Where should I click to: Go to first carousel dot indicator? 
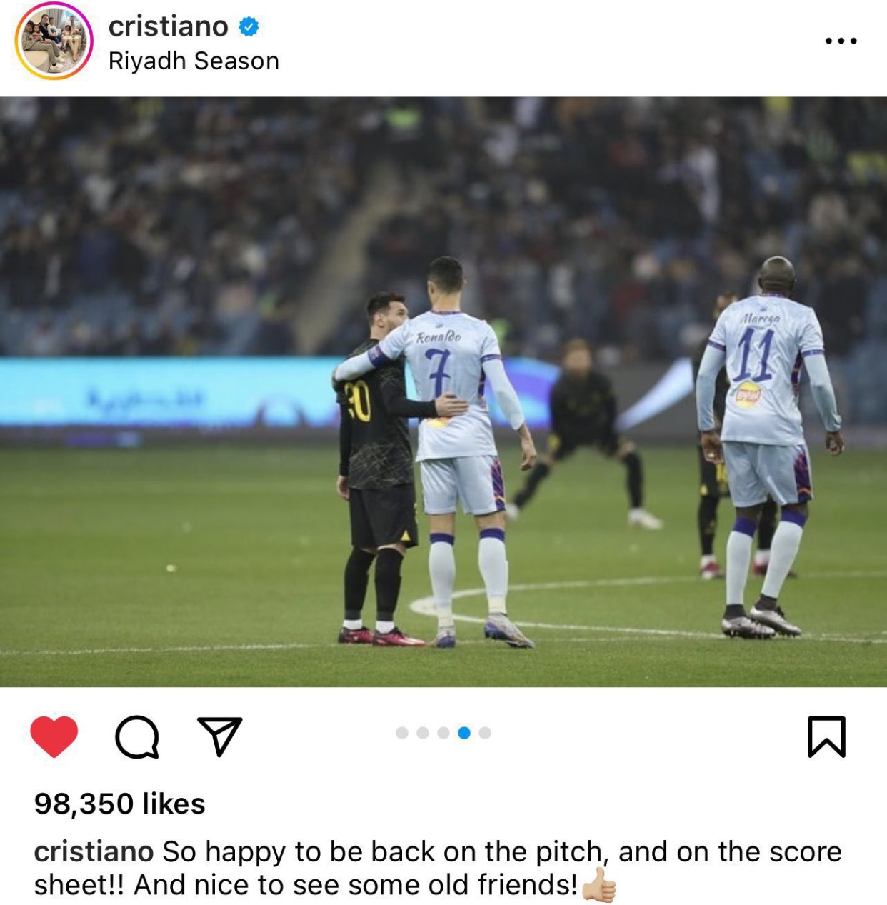point(402,733)
